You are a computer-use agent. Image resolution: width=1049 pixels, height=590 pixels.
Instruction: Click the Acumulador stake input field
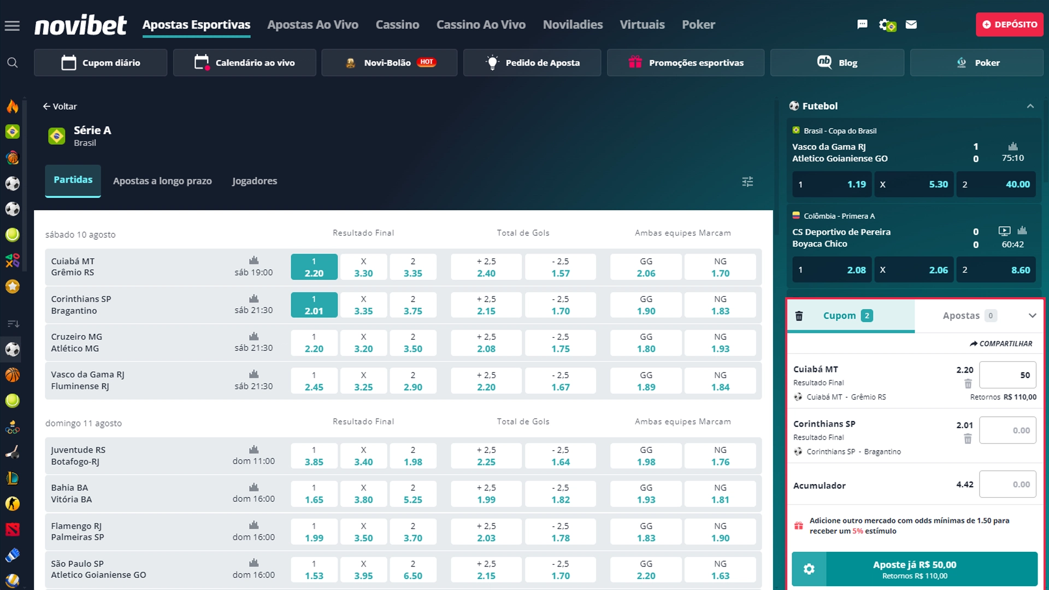1007,485
